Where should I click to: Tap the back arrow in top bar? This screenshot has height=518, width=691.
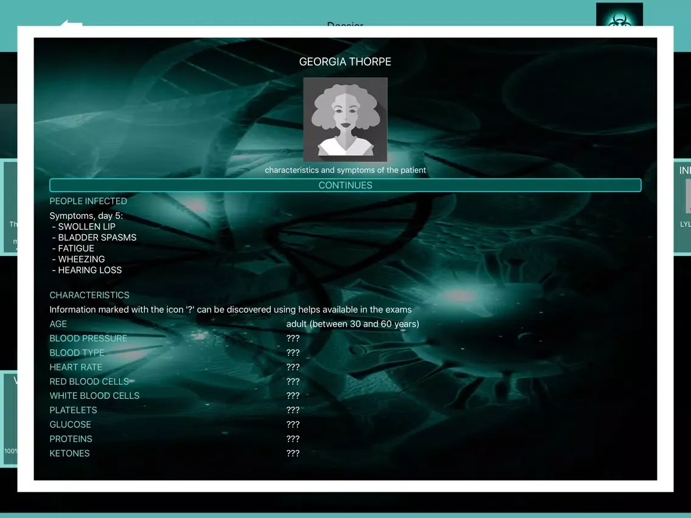pos(71,23)
